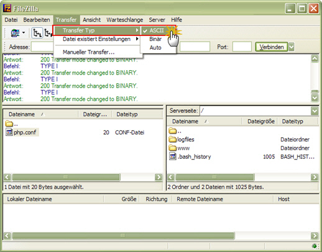Click the remote parent folder icon
Viewport: 322px width, 252px height.
(172, 131)
